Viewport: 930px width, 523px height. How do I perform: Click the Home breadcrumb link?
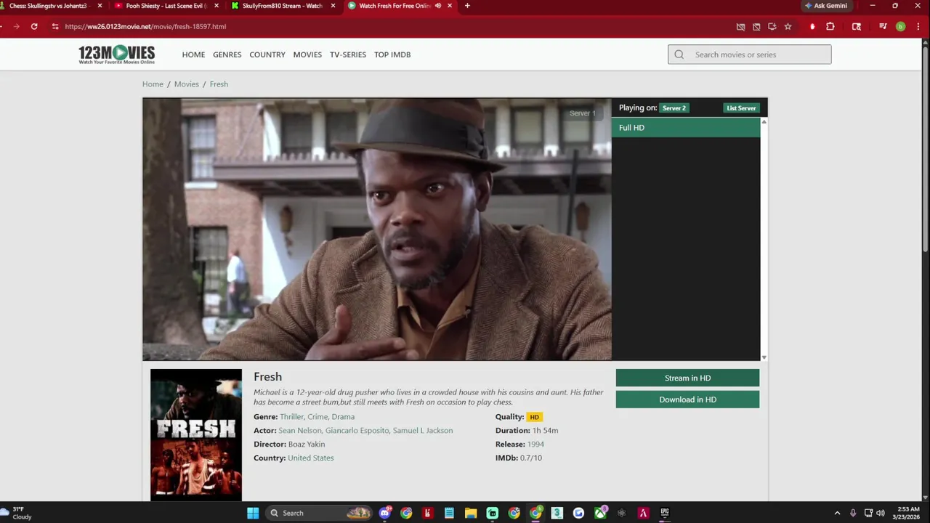(x=153, y=84)
